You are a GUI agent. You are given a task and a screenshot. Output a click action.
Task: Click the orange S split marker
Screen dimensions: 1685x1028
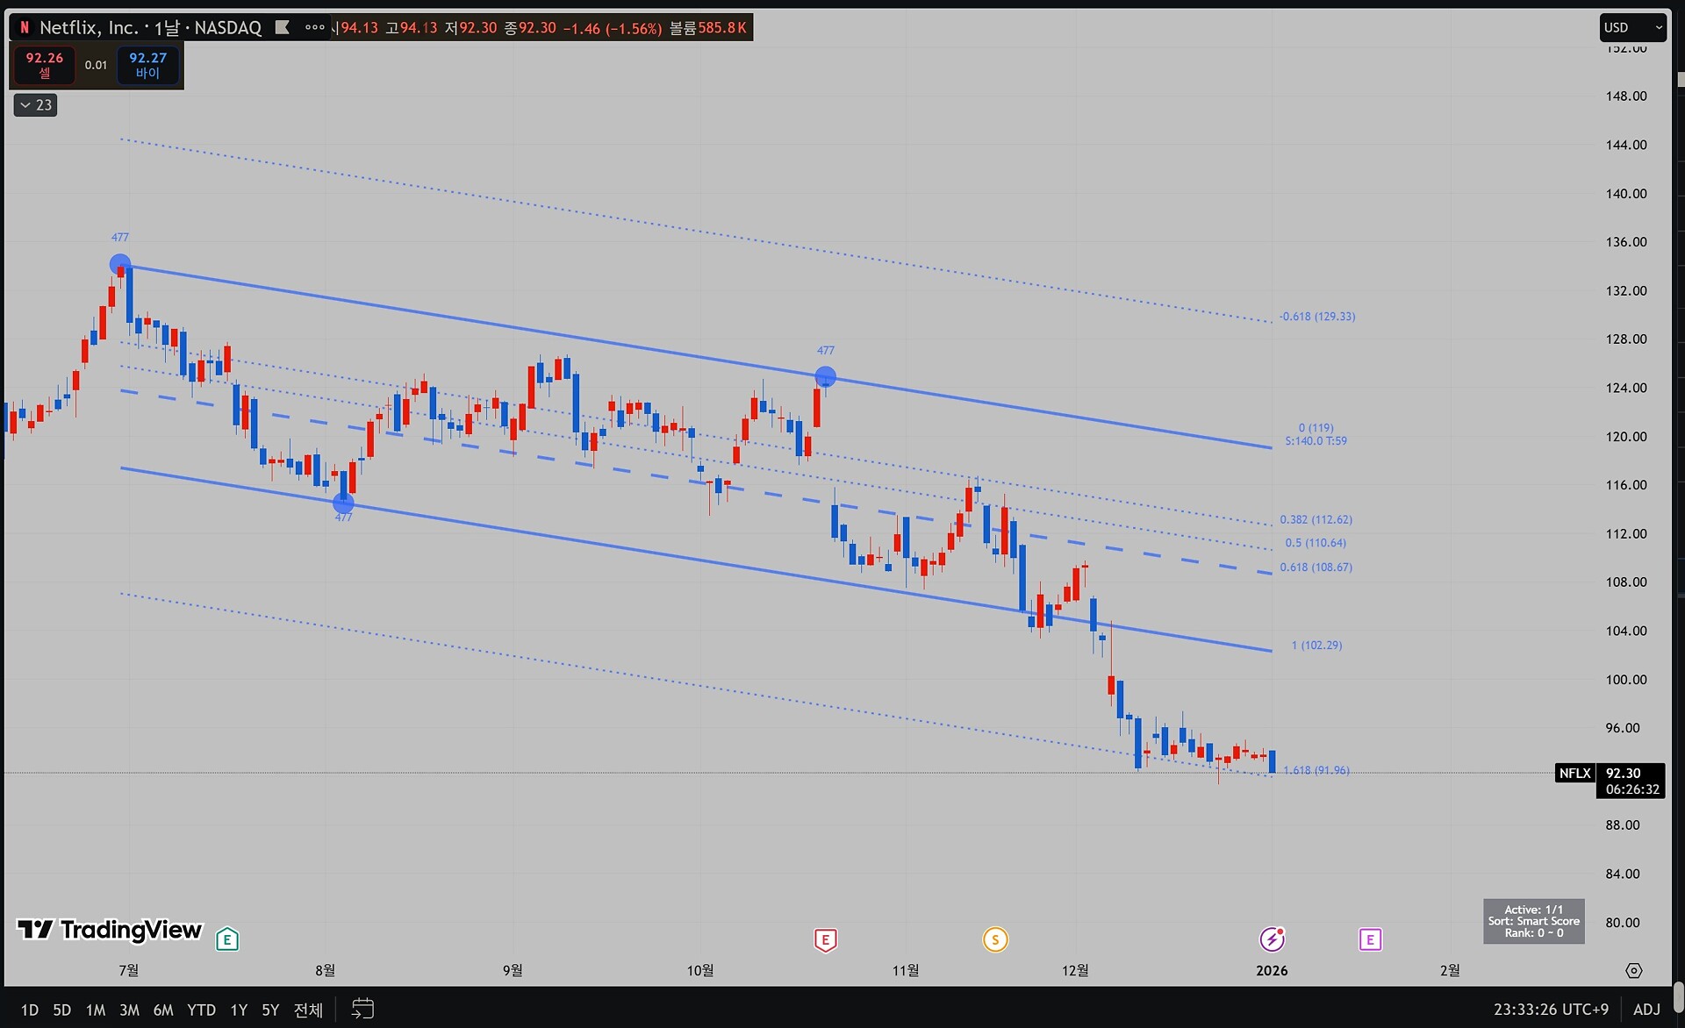[995, 939]
